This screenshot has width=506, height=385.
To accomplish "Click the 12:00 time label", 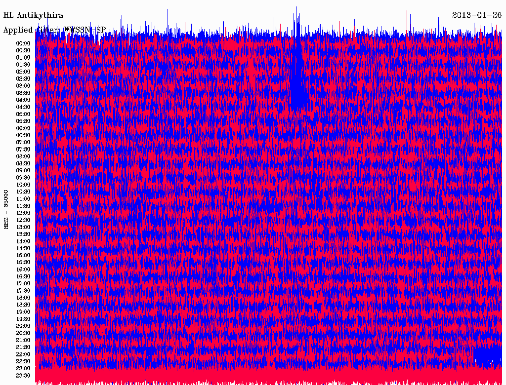I will coord(23,213).
